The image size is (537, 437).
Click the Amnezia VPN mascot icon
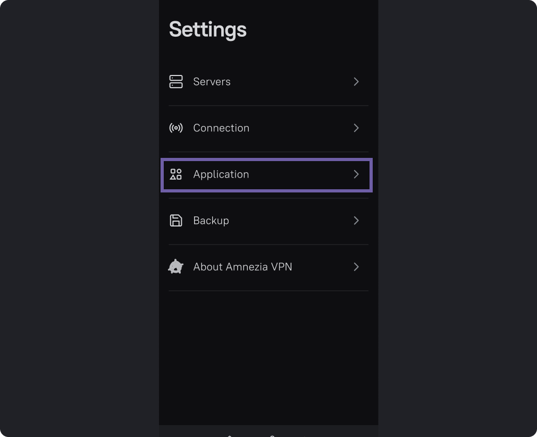(176, 267)
